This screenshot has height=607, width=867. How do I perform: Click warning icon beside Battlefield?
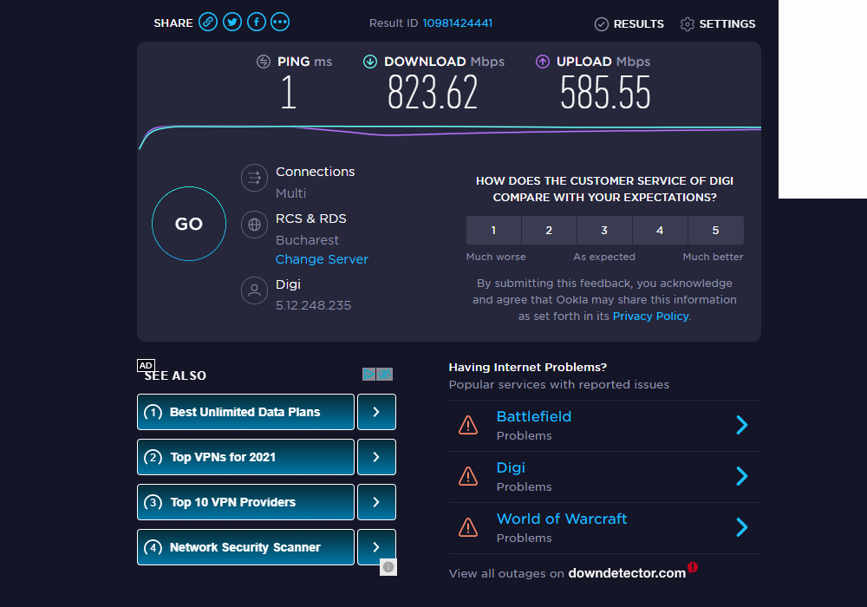(x=468, y=425)
